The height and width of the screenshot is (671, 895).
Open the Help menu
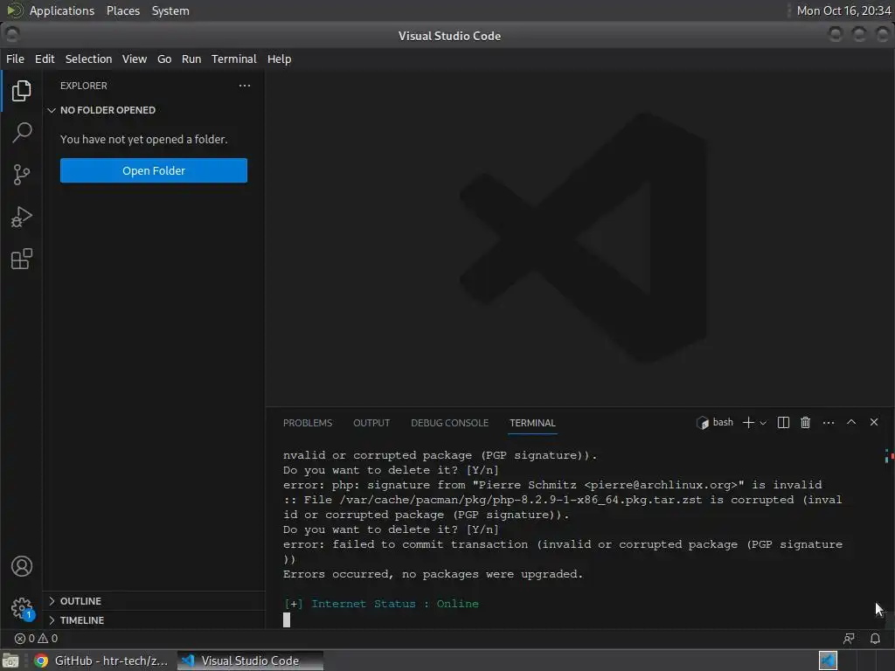pos(279,59)
